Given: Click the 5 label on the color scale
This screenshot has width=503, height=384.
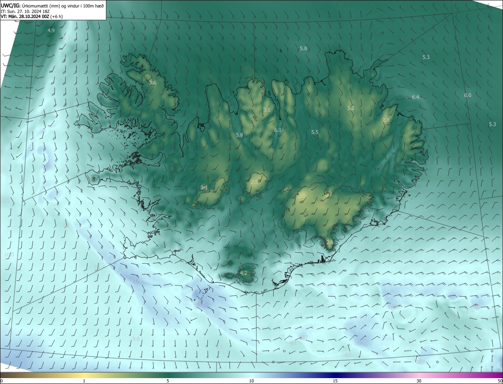Looking at the screenshot, I should click(168, 381).
